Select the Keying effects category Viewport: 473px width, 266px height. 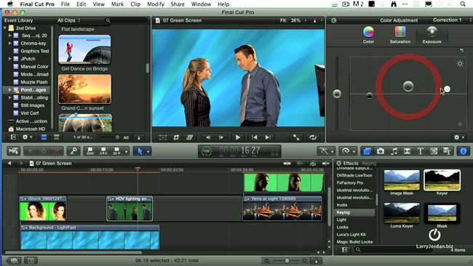click(343, 212)
